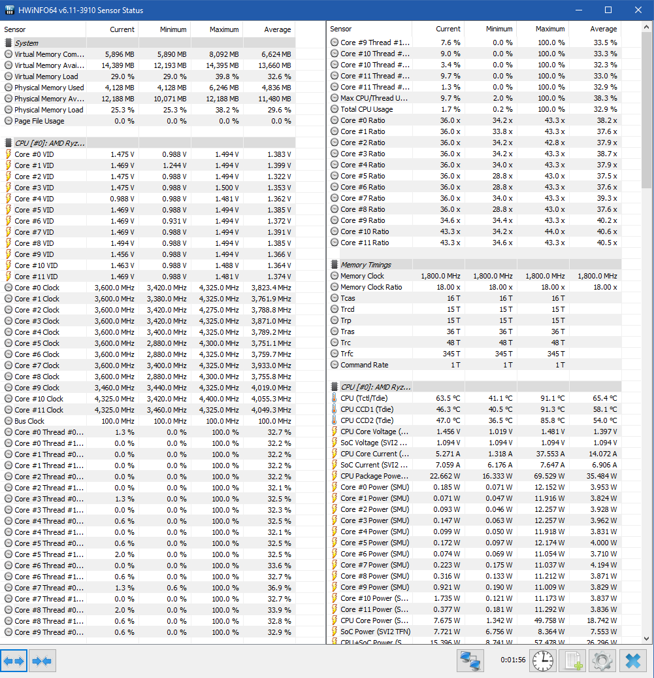Image resolution: width=654 pixels, height=678 pixels.
Task: Select right pane CPU [#0]: AMD Ryz... group row
Action: [x=474, y=386]
